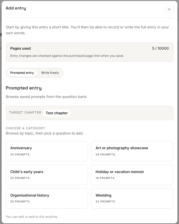The height and width of the screenshot is (224, 179).
Task: Open the Test chapter target selector
Action: [x=57, y=113]
